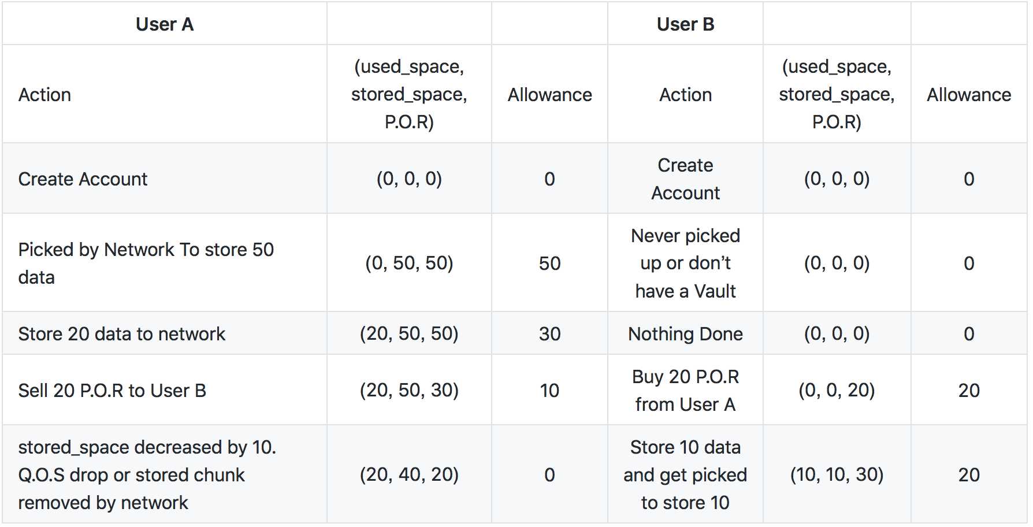Select 'Store 10 data and get picked' cell
The height and width of the screenshot is (527, 1033).
click(x=685, y=474)
